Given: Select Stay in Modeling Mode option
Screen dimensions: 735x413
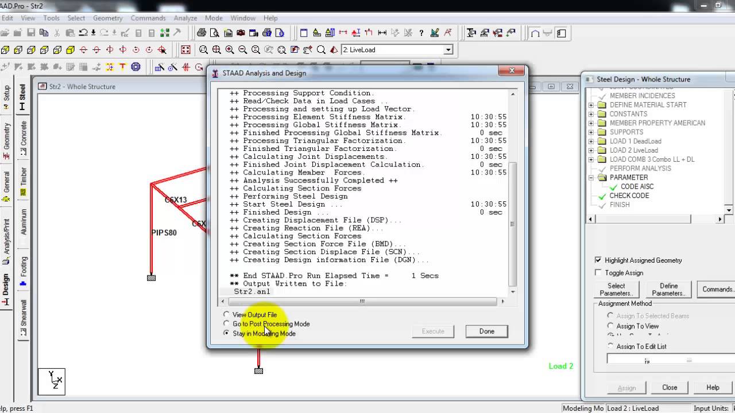Looking at the screenshot, I should tap(227, 333).
